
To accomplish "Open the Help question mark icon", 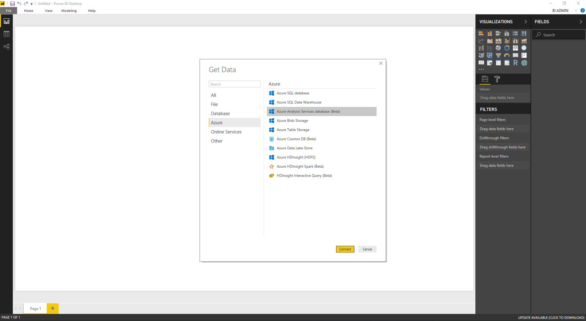I will 583,11.
